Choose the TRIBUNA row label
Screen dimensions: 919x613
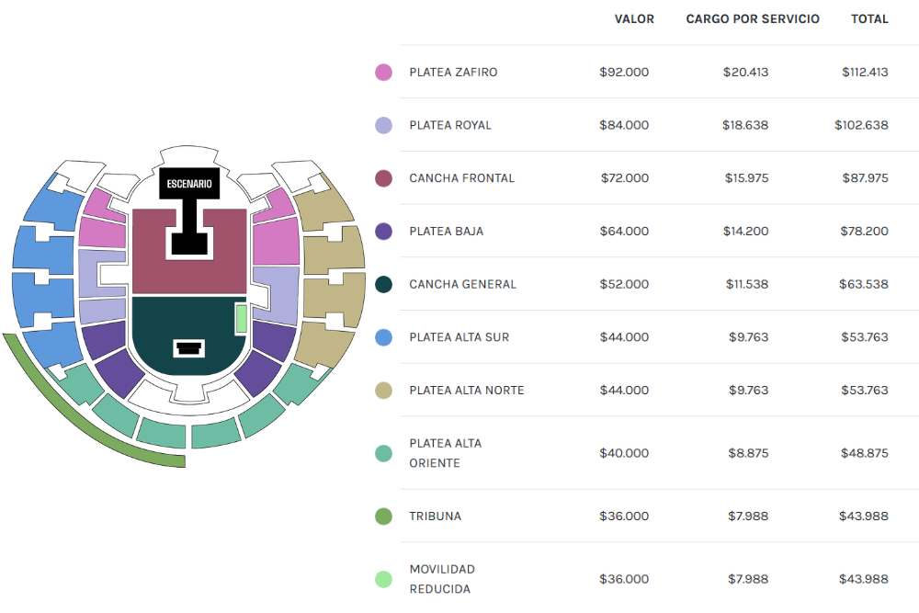coord(436,517)
